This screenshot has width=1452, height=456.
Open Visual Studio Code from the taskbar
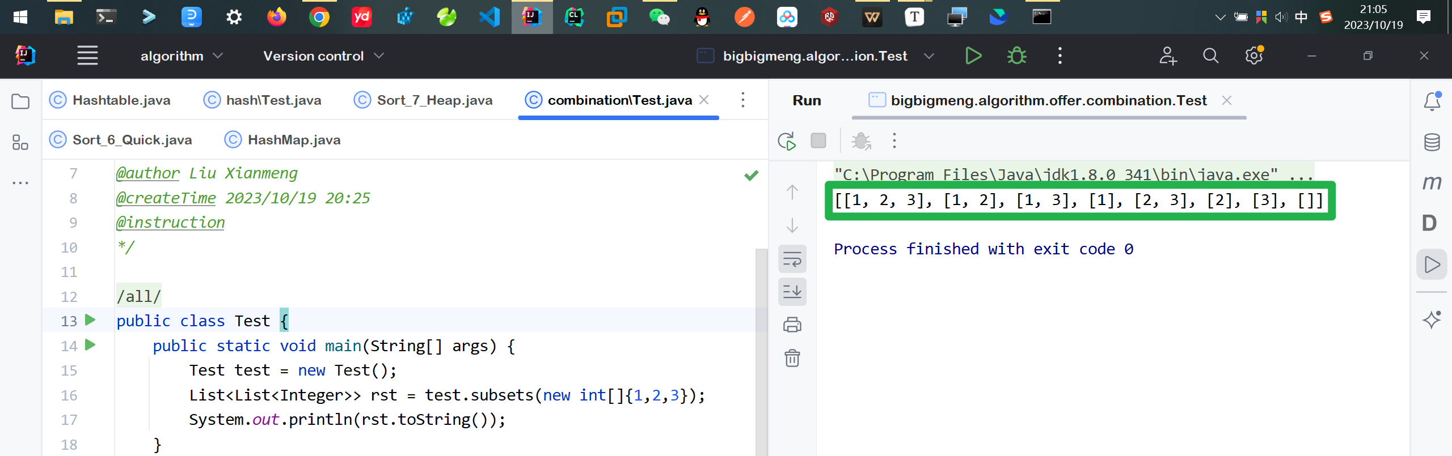click(x=489, y=17)
